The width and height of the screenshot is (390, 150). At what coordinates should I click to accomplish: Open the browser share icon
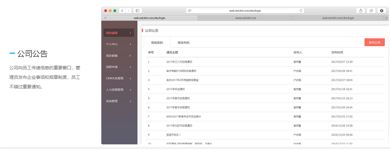tap(361, 10)
